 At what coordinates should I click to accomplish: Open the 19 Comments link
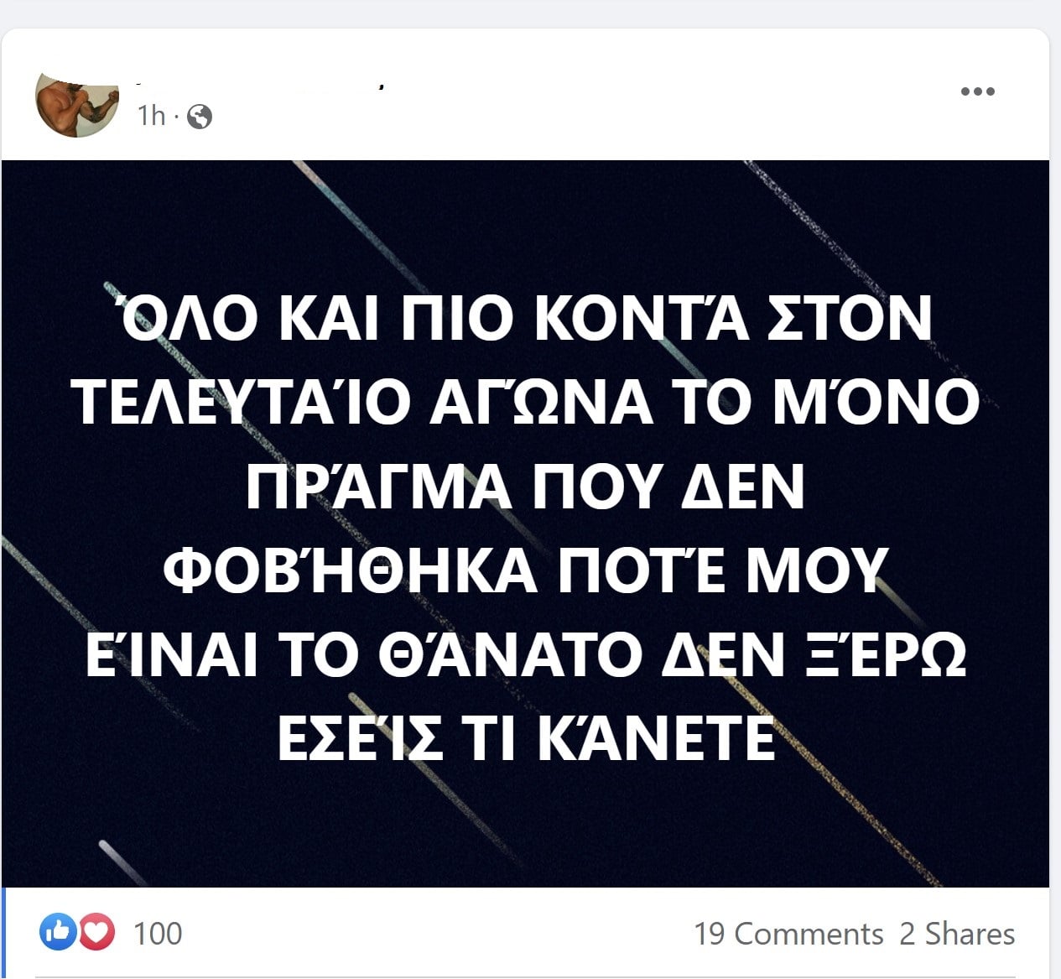click(x=788, y=934)
